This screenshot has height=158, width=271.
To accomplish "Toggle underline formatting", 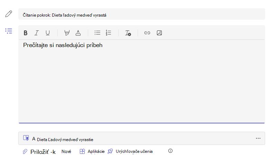I will pyautogui.click(x=48, y=33).
